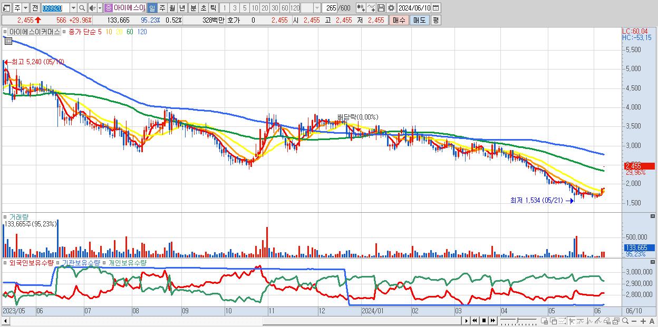Open the calendar date picker icon

pyautogui.click(x=436, y=8)
